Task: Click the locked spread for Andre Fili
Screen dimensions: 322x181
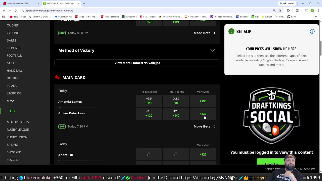Action: point(149,154)
